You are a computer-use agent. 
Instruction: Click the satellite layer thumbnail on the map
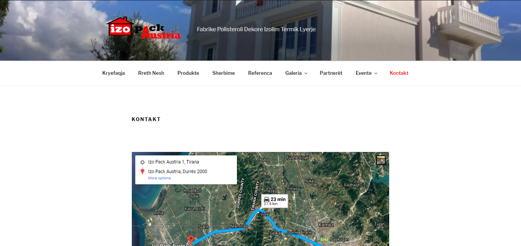coord(381,160)
